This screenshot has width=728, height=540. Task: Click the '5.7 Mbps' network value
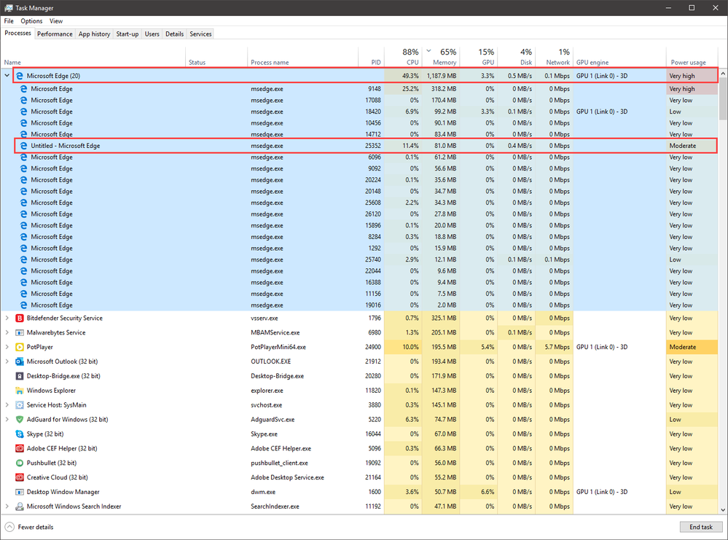click(x=557, y=347)
